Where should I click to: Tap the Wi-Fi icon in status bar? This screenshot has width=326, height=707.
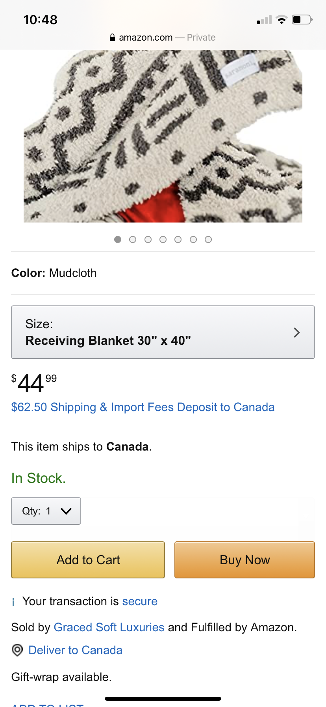tap(282, 20)
